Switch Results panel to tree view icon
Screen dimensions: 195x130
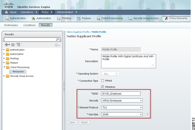coord(18,45)
